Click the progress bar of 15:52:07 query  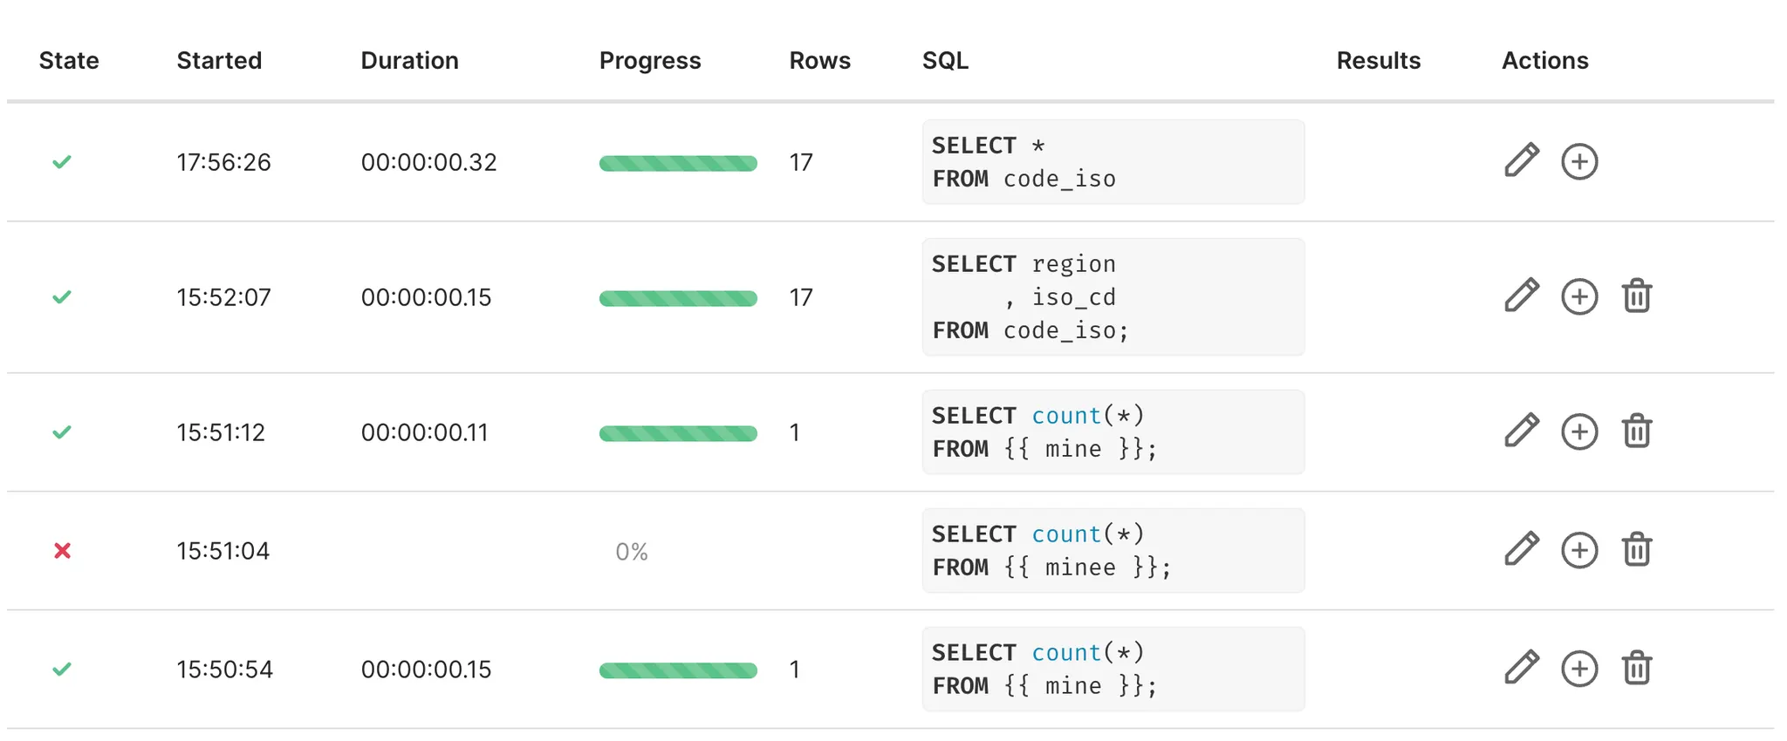click(677, 298)
